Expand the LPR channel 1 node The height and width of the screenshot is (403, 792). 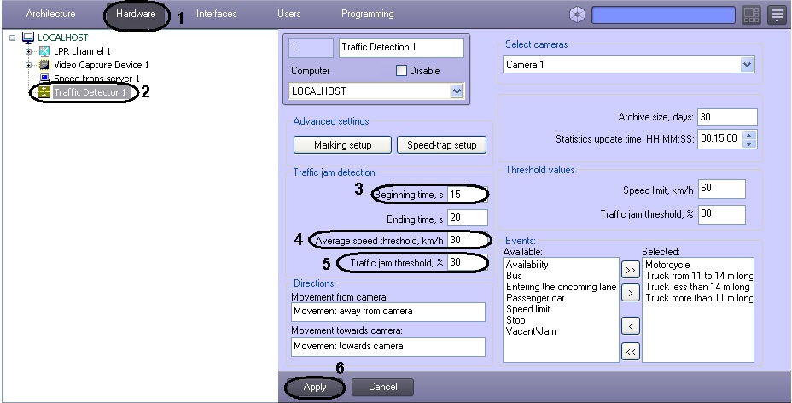[x=29, y=51]
